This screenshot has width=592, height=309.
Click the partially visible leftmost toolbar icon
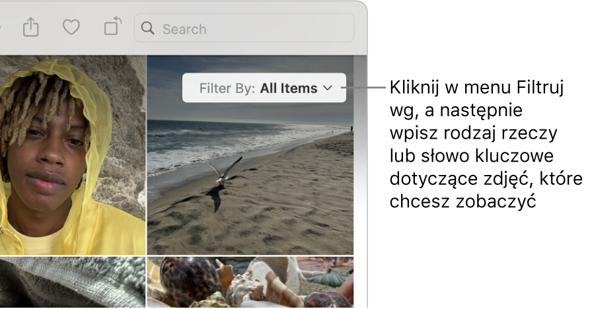(1, 28)
